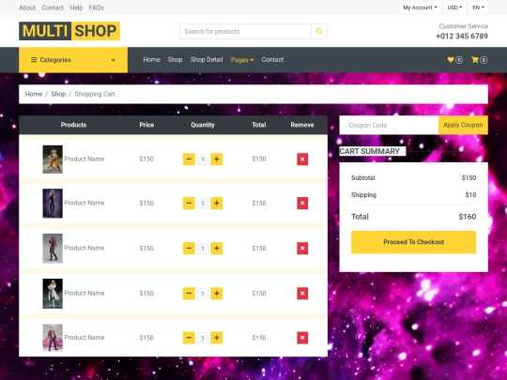Click the second product thumbnail image
Image resolution: width=507 pixels, height=380 pixels.
[53, 204]
